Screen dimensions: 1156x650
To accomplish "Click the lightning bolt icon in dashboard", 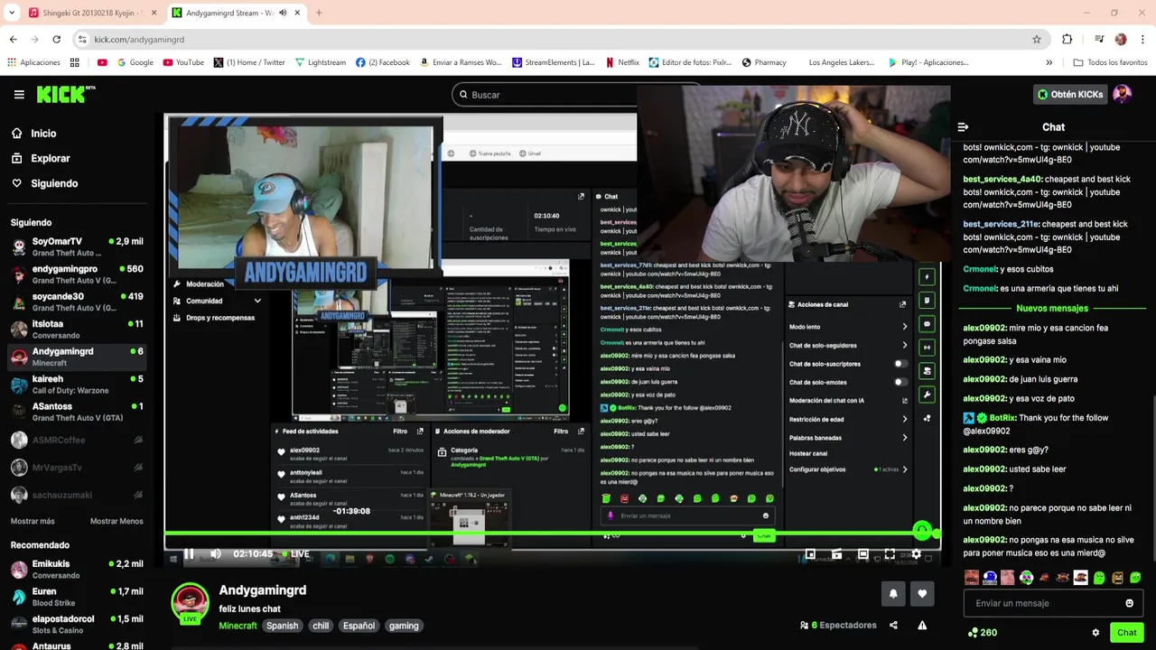I will tap(927, 276).
